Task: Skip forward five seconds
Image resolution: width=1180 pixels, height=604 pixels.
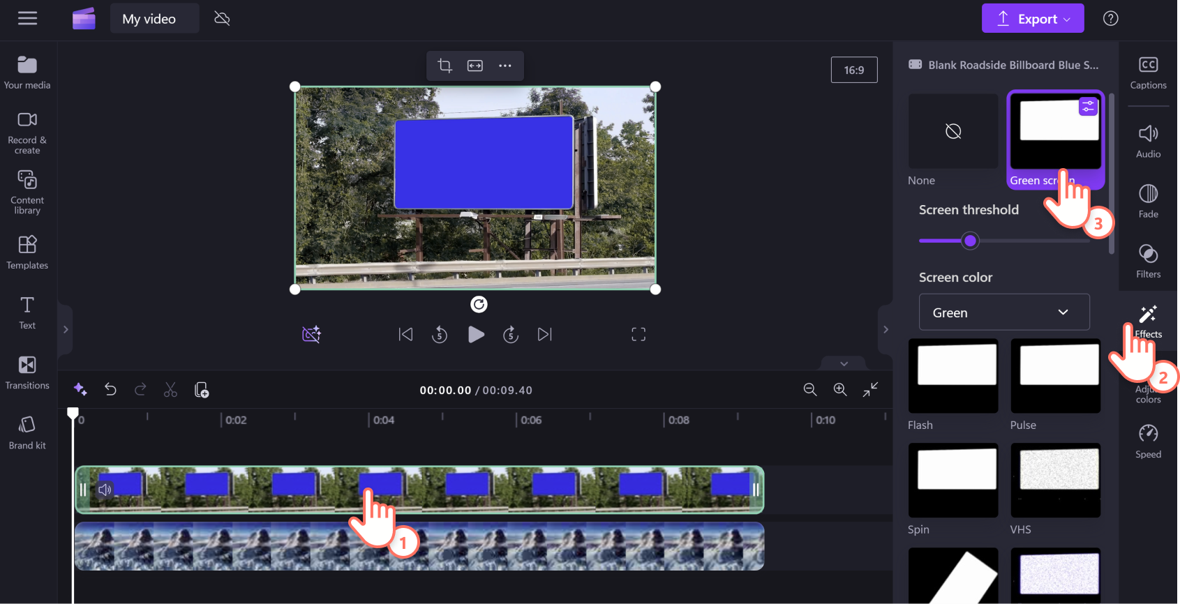Action: tap(511, 334)
